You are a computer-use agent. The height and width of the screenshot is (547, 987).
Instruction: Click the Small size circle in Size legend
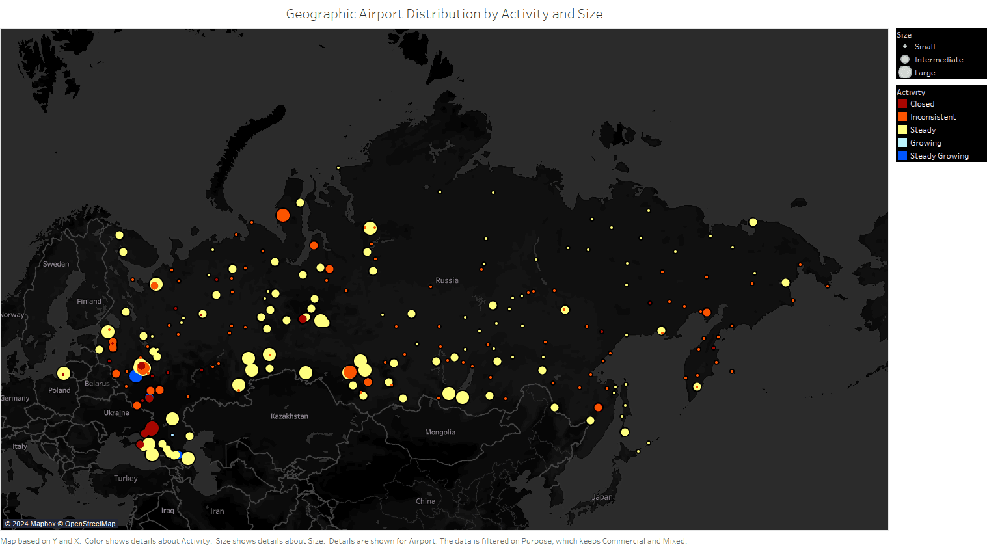tap(905, 46)
